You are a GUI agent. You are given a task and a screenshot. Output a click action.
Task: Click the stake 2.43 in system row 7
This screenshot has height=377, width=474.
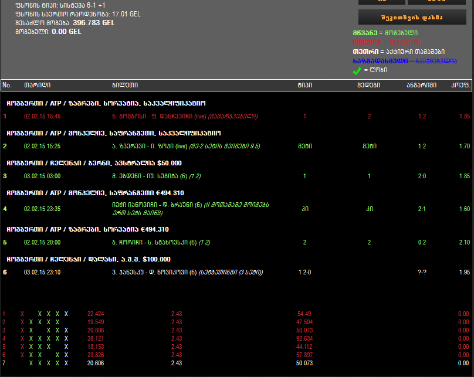point(177,363)
